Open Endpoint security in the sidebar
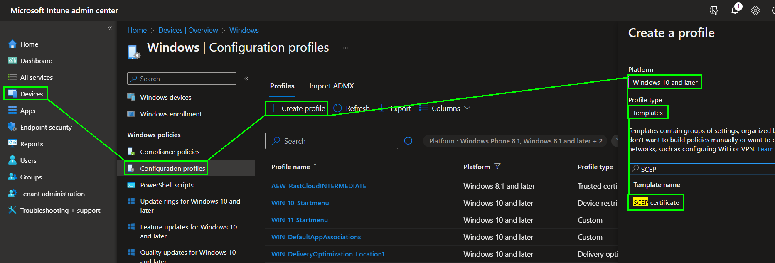The width and height of the screenshot is (775, 263). point(46,127)
